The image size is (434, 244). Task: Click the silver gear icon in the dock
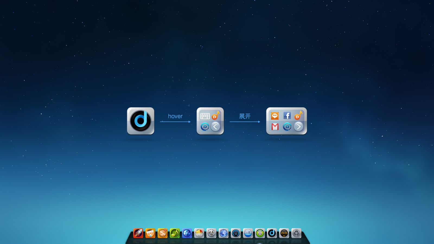pyautogui.click(x=211, y=233)
